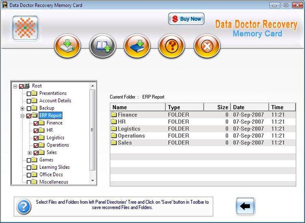Click the back arrow button
Image resolution: width=305 pixels, height=223 pixels.
245,206
